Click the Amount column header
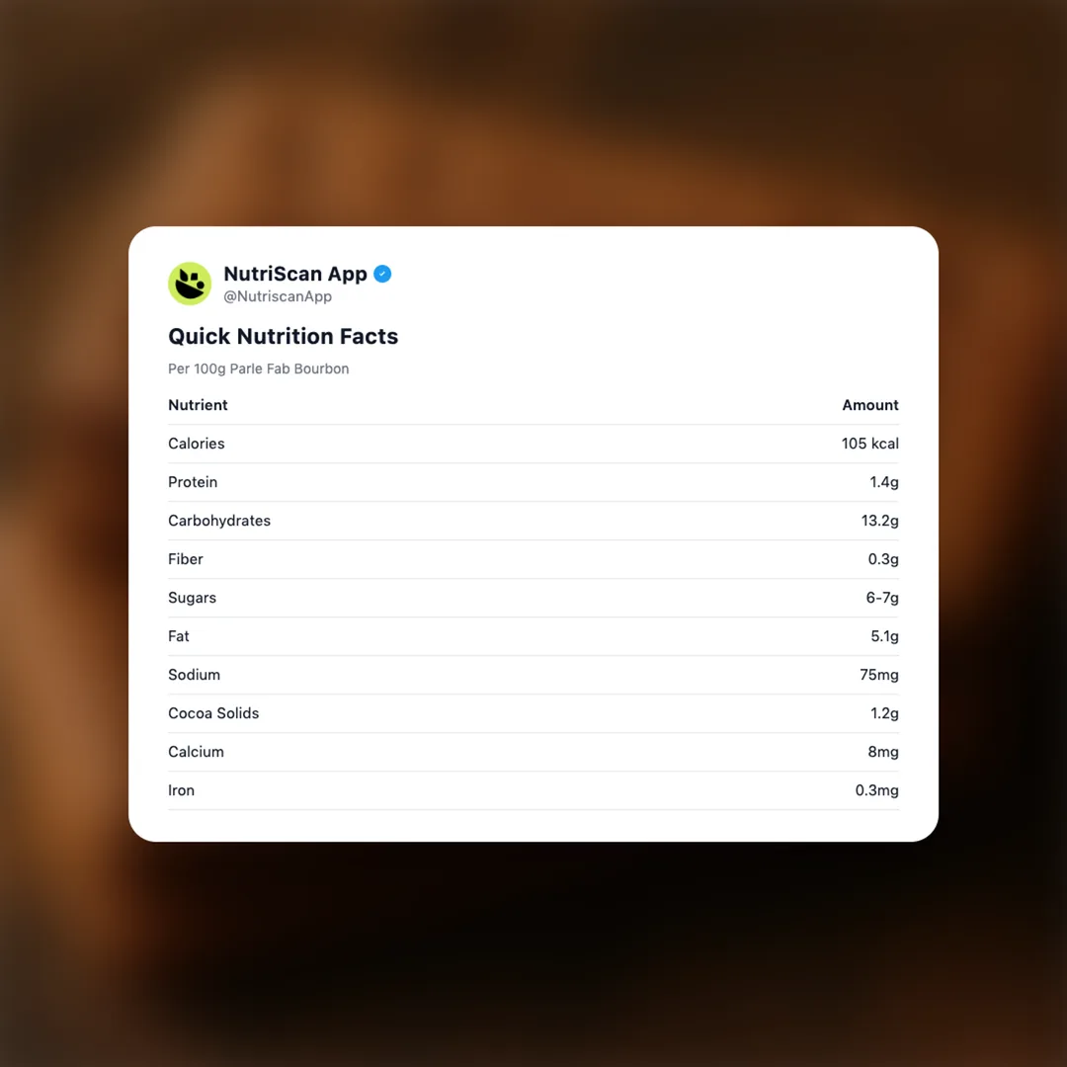Image resolution: width=1067 pixels, height=1067 pixels. [869, 405]
